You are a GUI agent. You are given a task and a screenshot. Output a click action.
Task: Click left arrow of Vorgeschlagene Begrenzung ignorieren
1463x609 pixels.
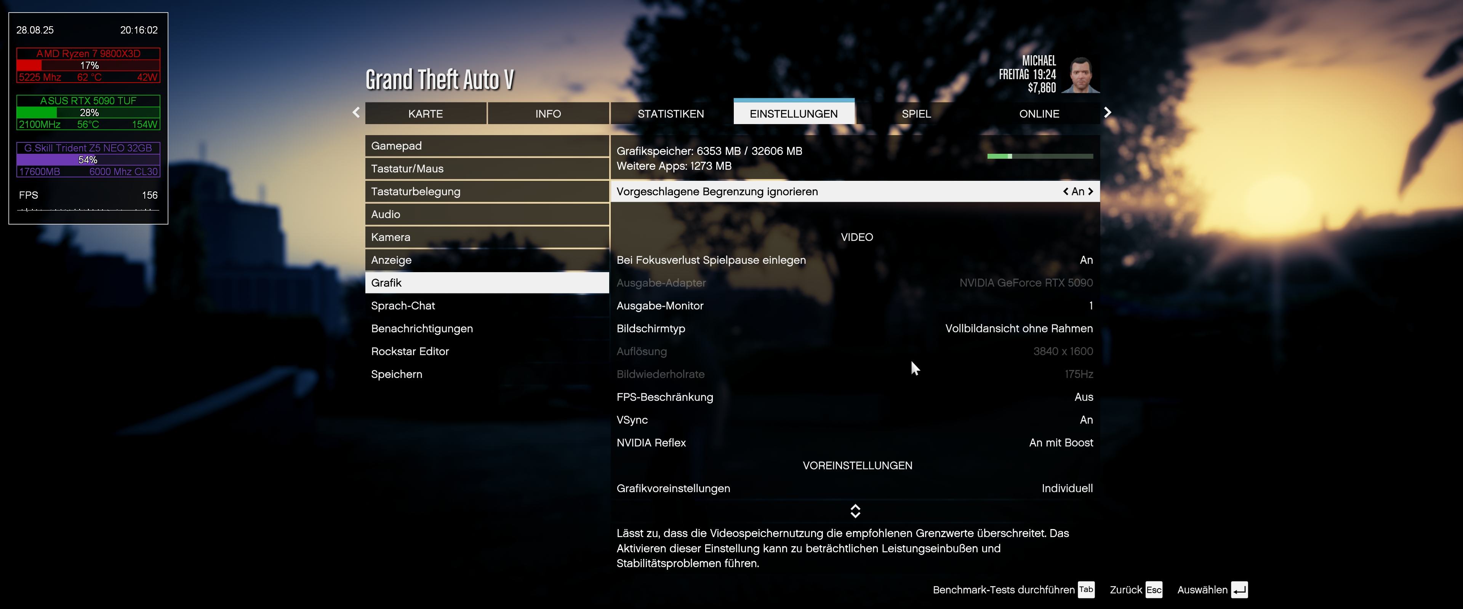tap(1066, 191)
